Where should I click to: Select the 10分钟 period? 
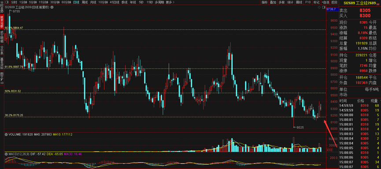(103, 2)
